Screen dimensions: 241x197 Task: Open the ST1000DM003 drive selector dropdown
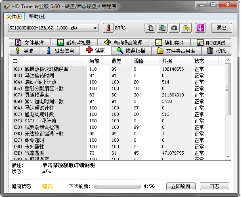(53, 28)
